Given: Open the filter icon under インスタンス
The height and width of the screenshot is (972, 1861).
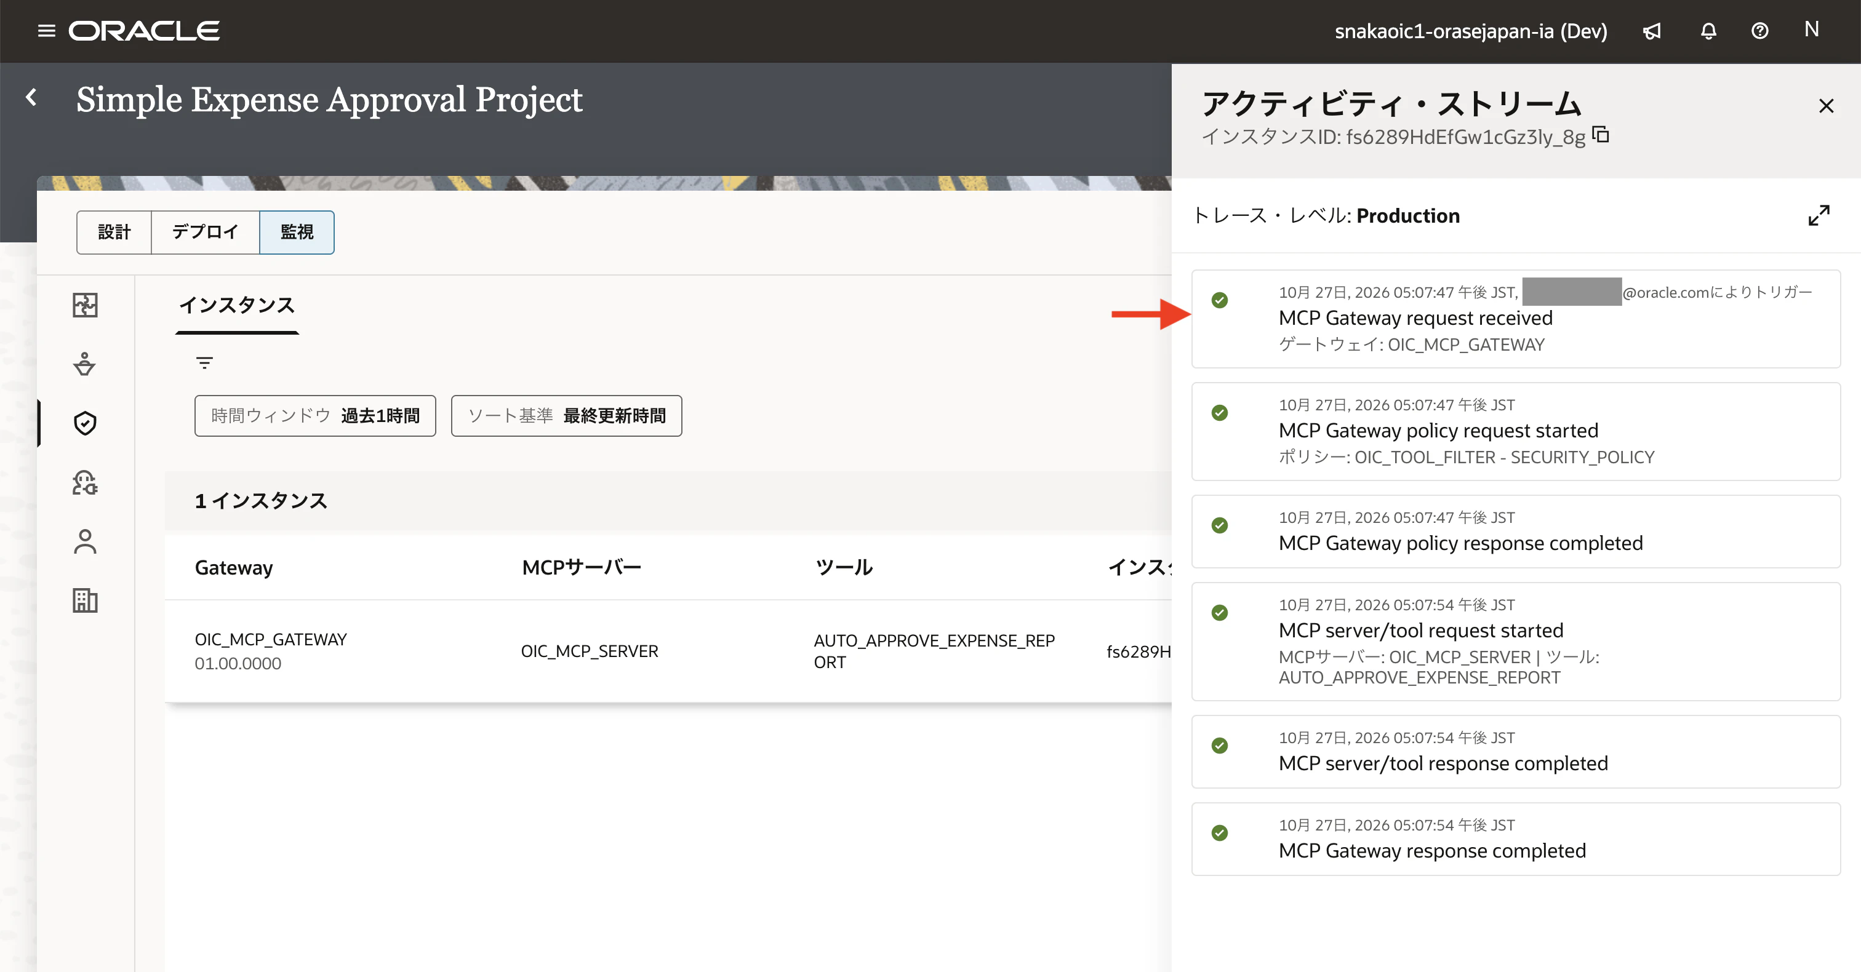Looking at the screenshot, I should (204, 362).
